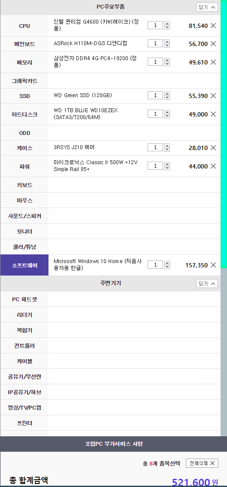Select the 모니터 category
This screenshot has width=227, height=487.
24,232
